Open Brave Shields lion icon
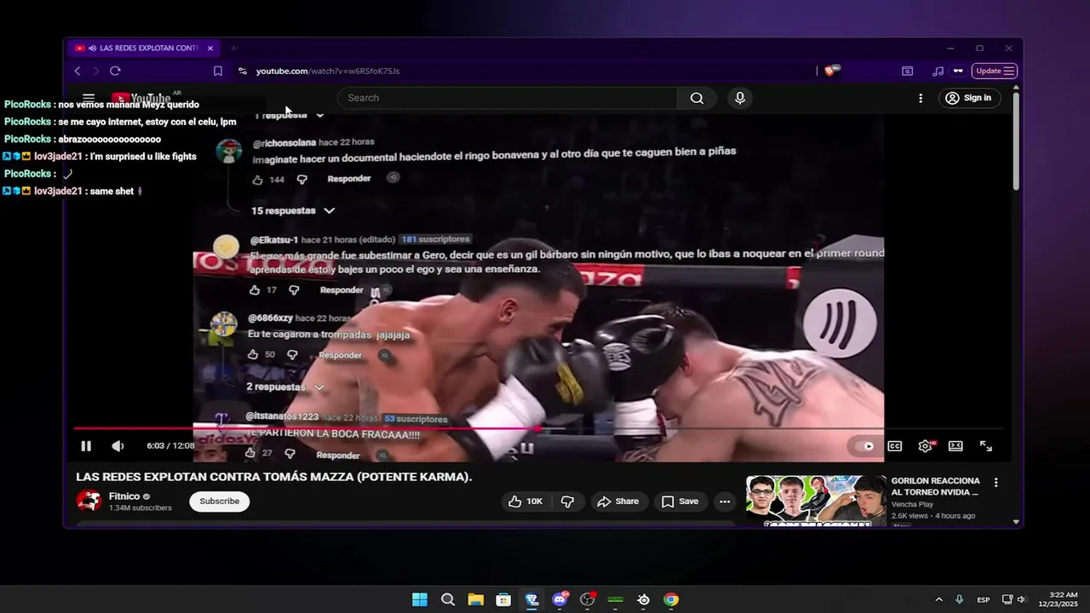 tap(831, 71)
